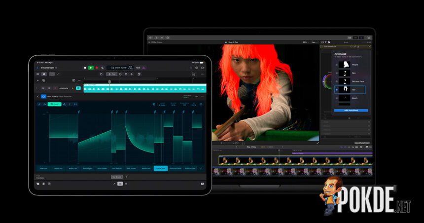Click the green Play button on iPad
The width and height of the screenshot is (424, 223).
tap(91, 68)
